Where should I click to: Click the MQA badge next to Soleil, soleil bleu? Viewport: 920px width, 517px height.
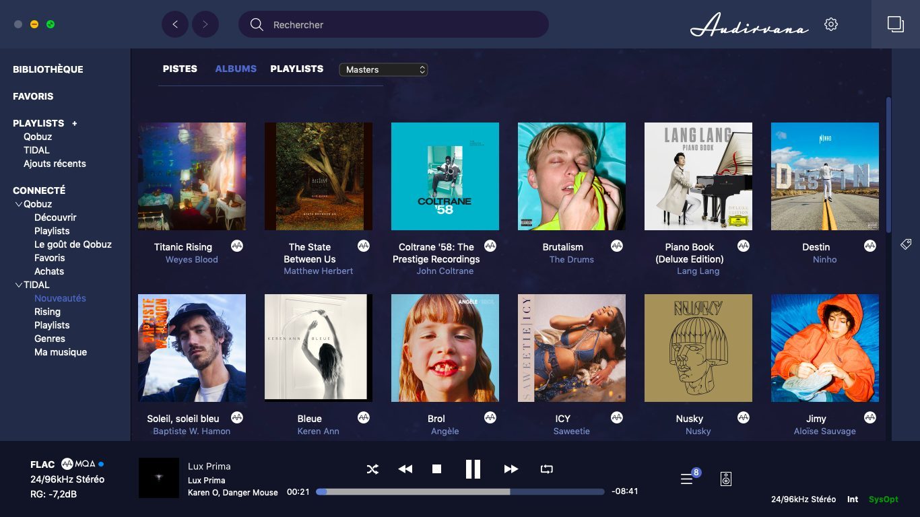pos(237,417)
